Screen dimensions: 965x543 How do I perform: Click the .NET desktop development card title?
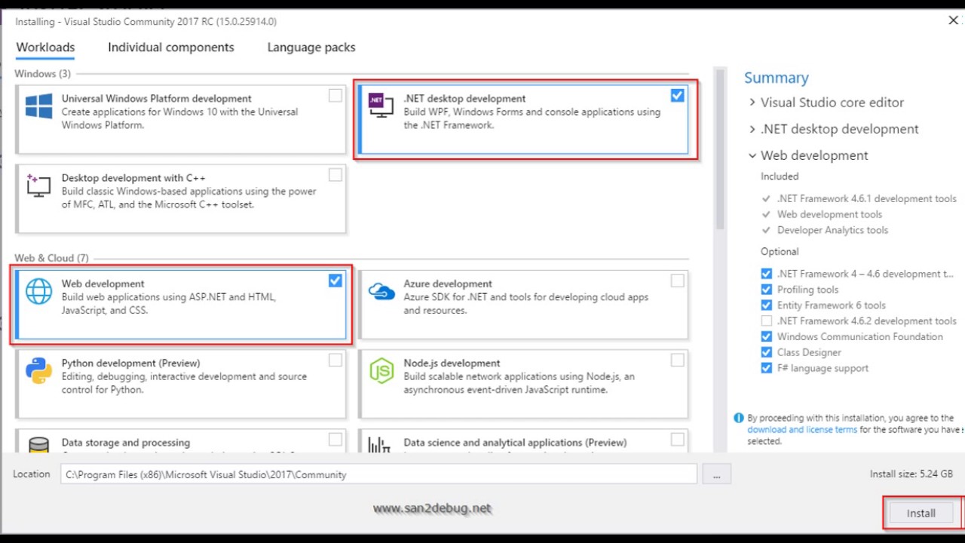click(464, 99)
